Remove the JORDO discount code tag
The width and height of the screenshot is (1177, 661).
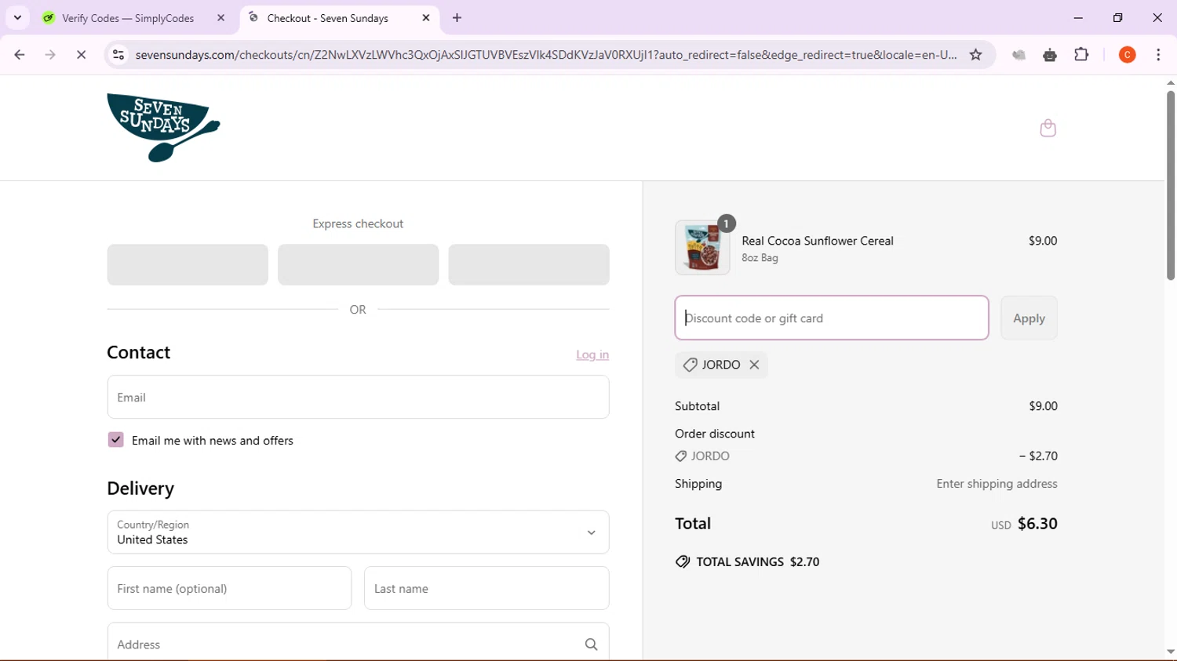[x=754, y=365]
